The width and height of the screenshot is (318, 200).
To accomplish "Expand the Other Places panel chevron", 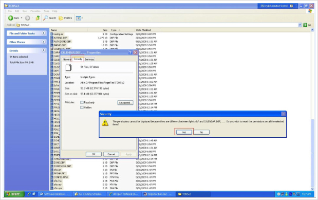I will pos(43,42).
